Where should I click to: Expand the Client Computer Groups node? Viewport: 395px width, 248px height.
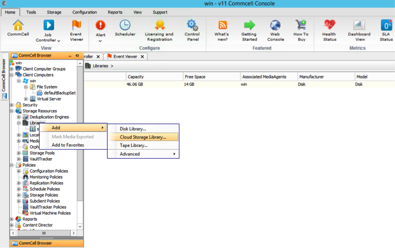pyautogui.click(x=12, y=69)
